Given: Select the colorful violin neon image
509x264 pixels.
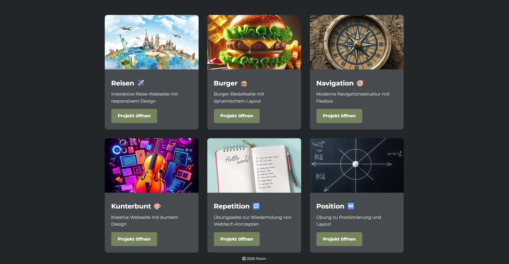Looking at the screenshot, I should point(152,165).
